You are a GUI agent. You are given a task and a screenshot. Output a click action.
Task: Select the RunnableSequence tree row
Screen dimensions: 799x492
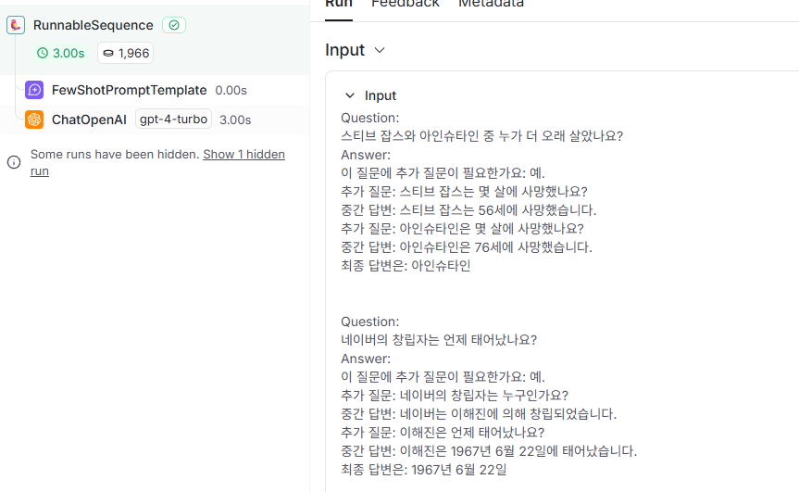pos(155,40)
